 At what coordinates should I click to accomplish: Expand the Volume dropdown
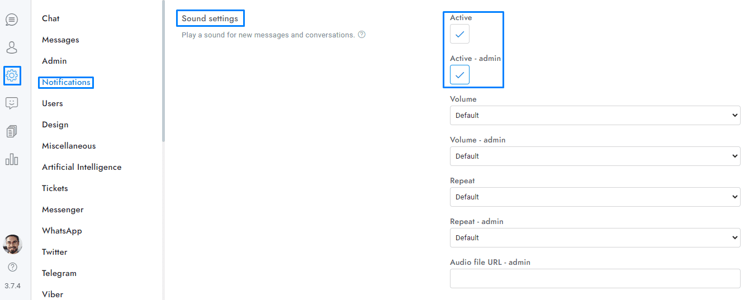[595, 116]
